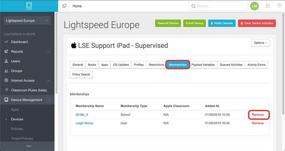Viewport: 285px width, 151px height.
Task: Click the Reenroll Device button
Action: coord(168,23)
